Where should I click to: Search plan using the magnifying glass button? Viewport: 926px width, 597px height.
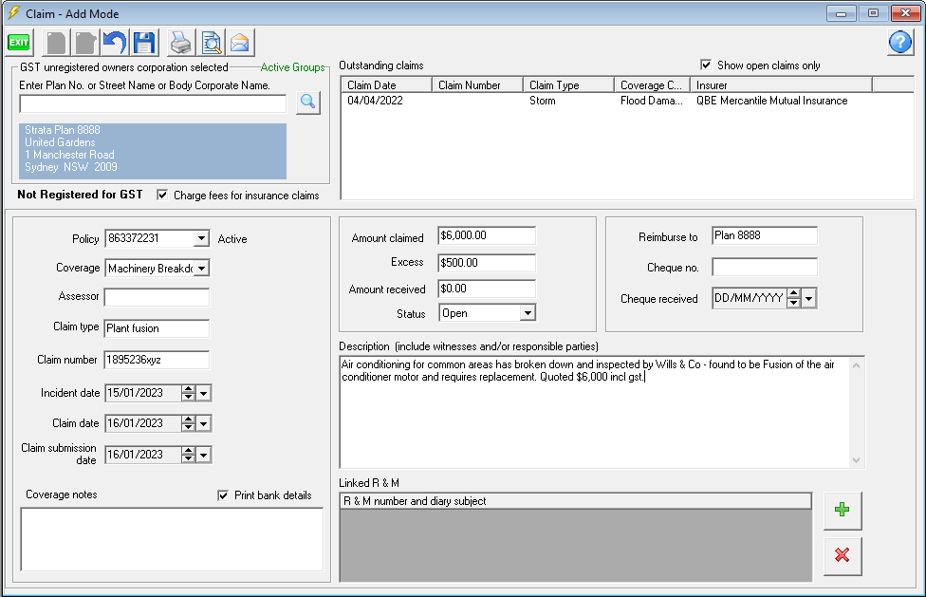(x=307, y=103)
